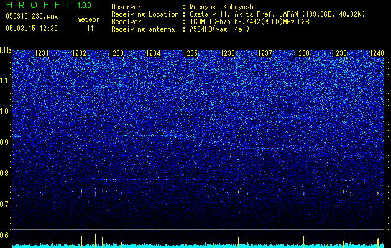Click the 1233 time marker
Screen dimensions: 391x248
116,53
